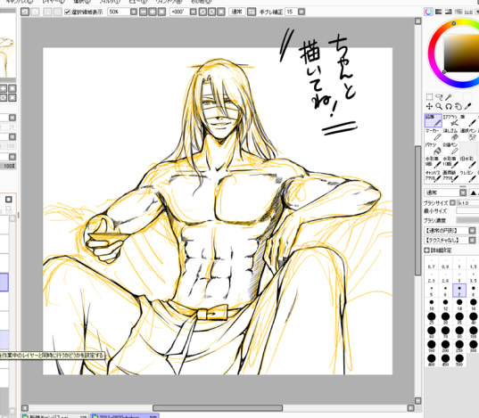Adjust the brush size slider
Screen dimensions: 479x418
[x=467, y=202]
